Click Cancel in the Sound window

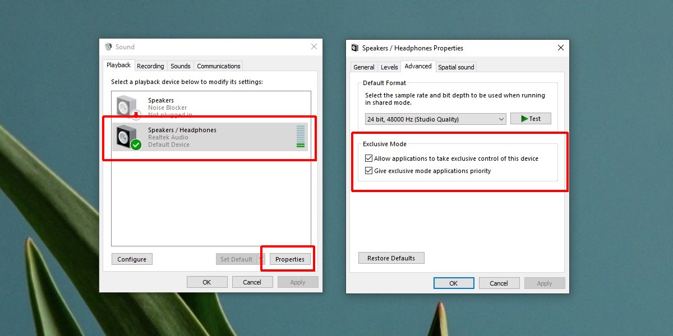[x=252, y=282]
